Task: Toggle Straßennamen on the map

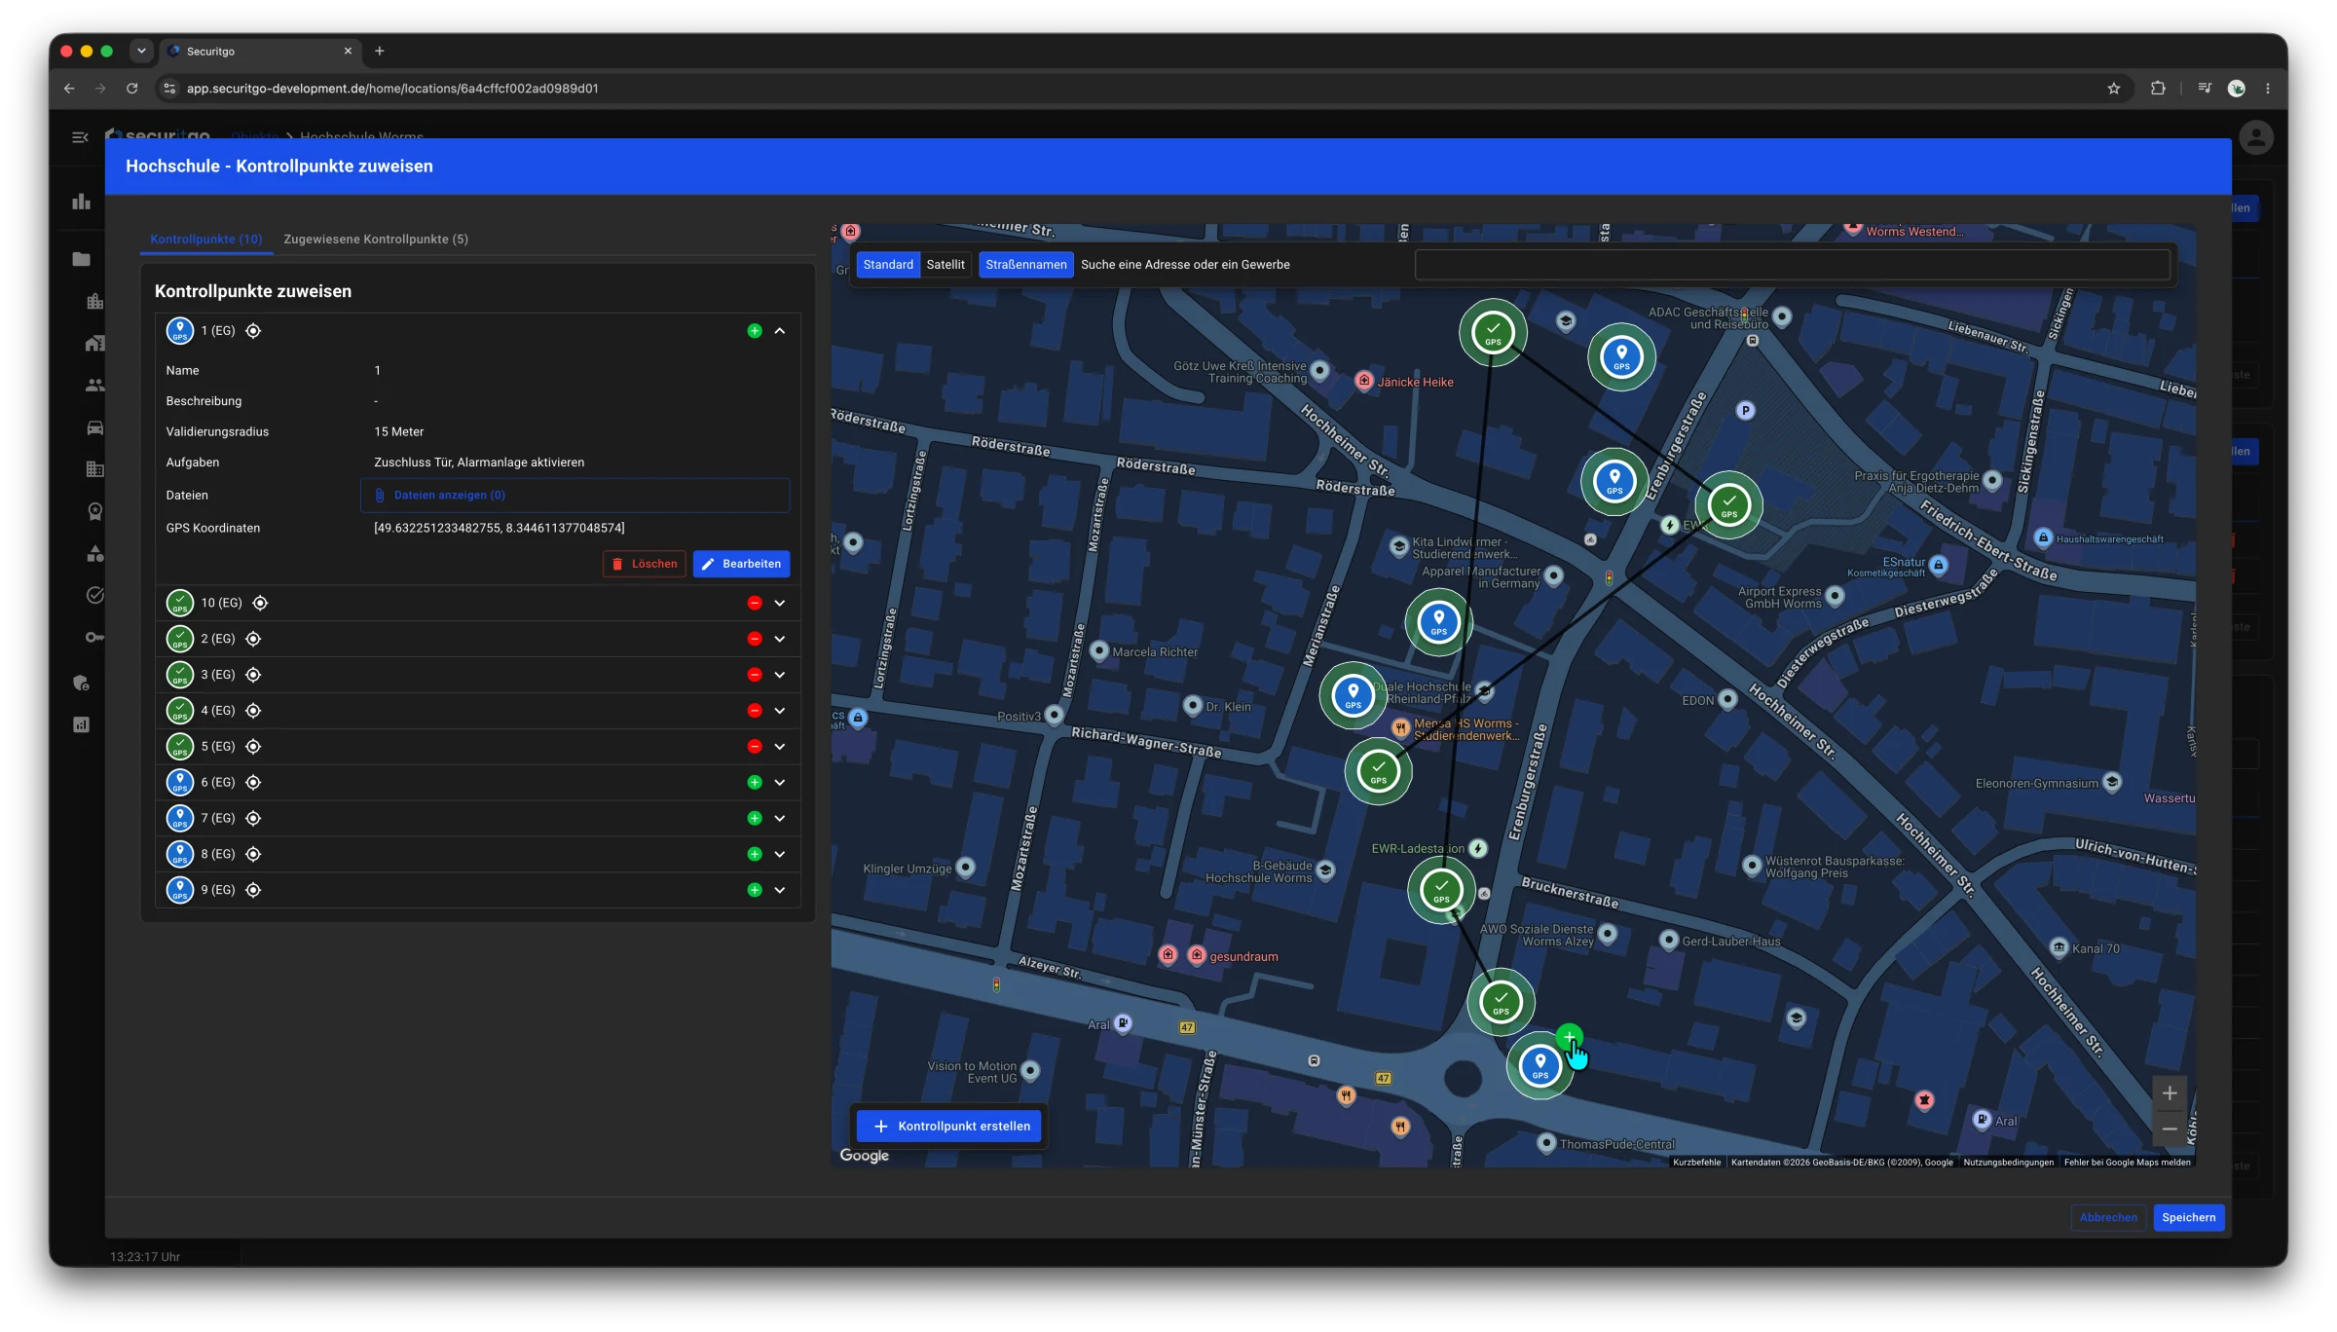Action: [1026, 265]
